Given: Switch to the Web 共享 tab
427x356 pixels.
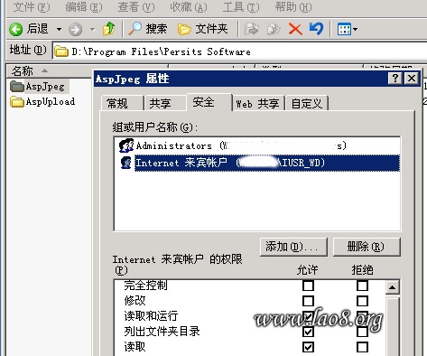Looking at the screenshot, I should pos(257,104).
